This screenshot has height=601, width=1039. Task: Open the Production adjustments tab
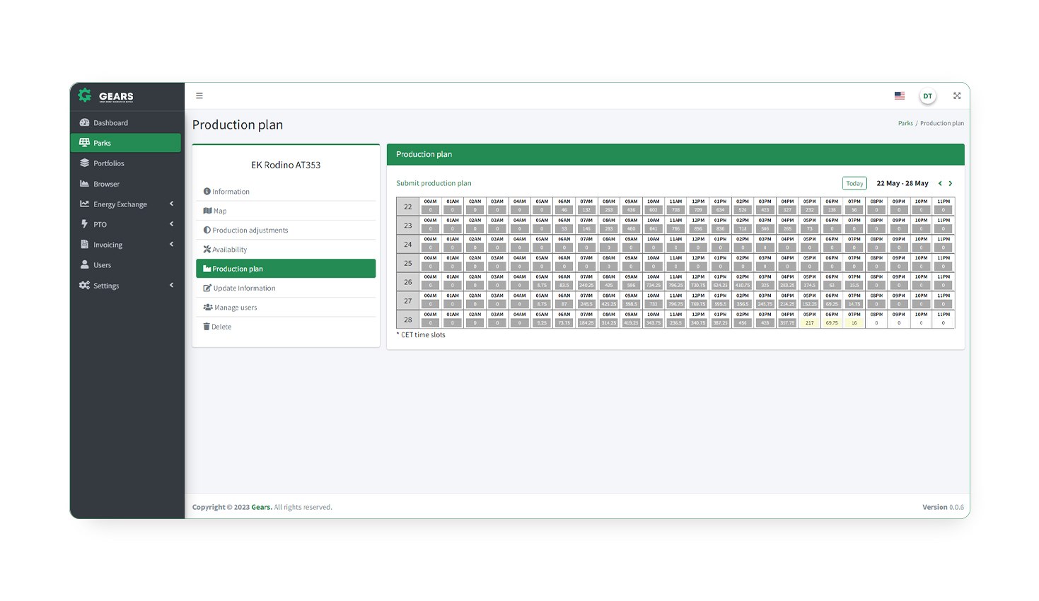[x=250, y=231]
